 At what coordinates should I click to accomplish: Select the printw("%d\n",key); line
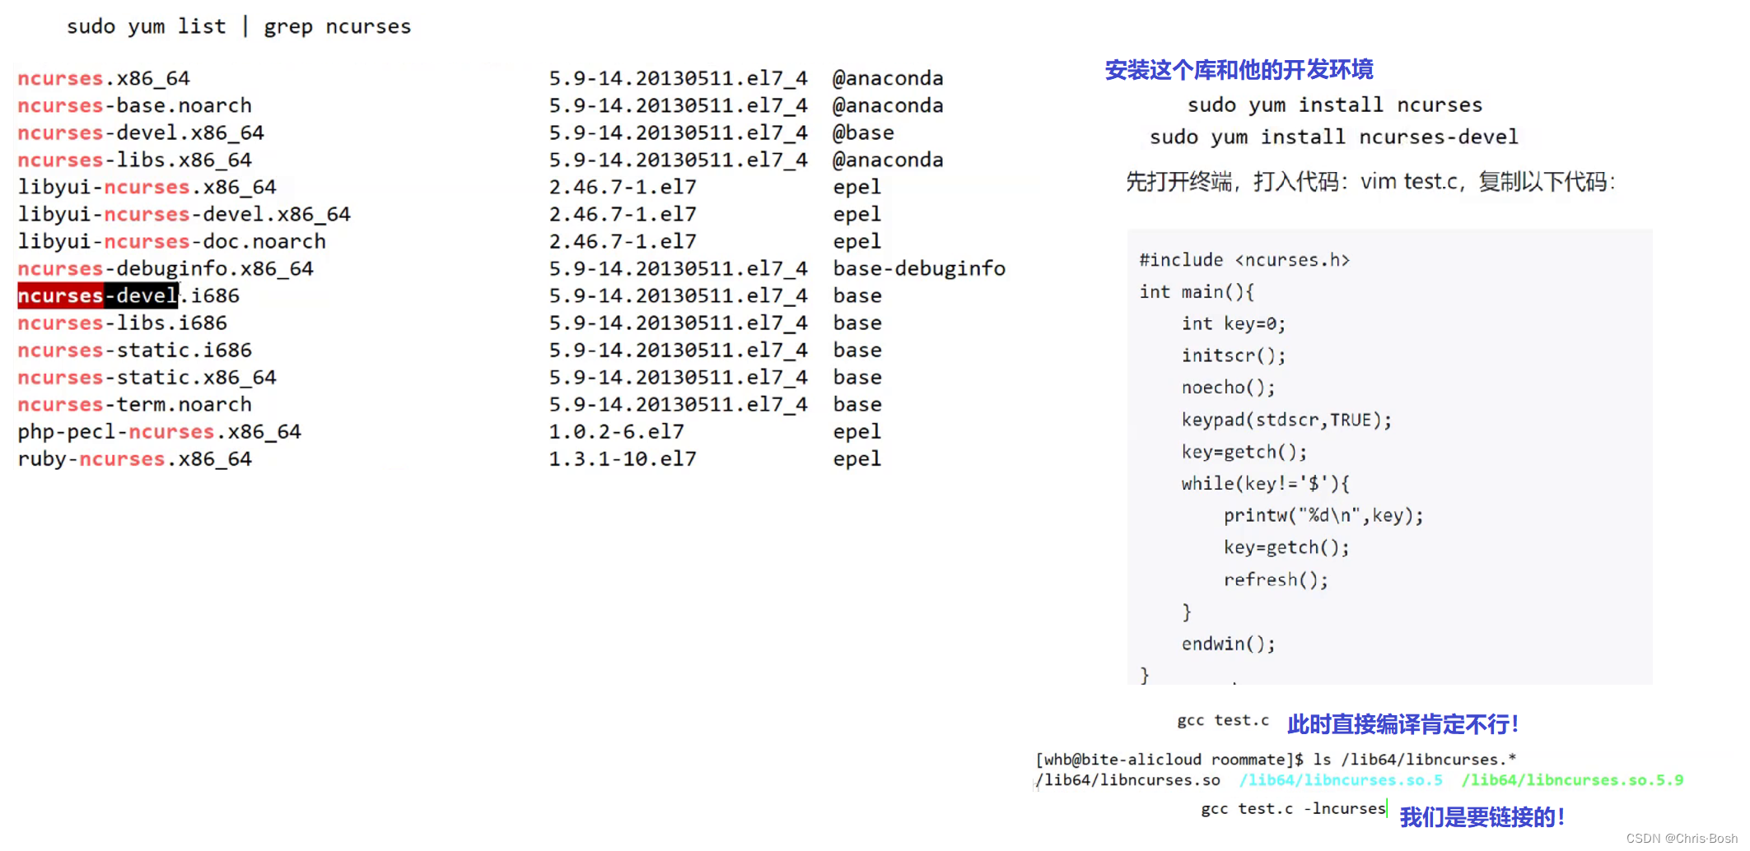point(1323,516)
